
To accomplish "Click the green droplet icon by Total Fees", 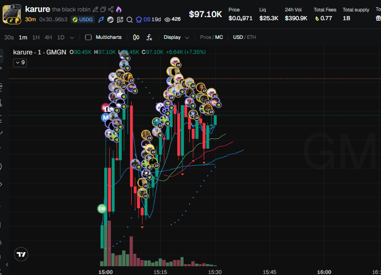I will pyautogui.click(x=317, y=19).
